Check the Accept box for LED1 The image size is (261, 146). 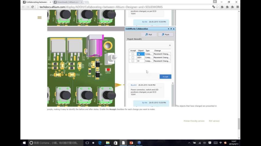[x=133, y=57]
